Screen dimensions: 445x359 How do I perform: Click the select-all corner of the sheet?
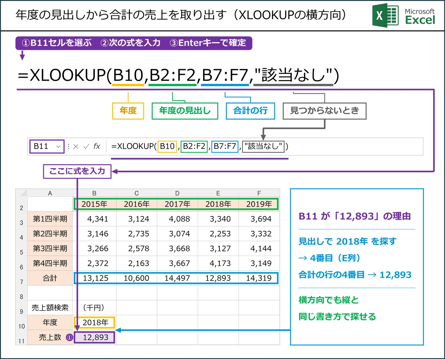22,193
